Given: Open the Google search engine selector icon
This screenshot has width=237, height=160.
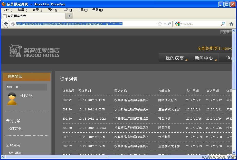Looking at the screenshot, I should [x=178, y=24].
